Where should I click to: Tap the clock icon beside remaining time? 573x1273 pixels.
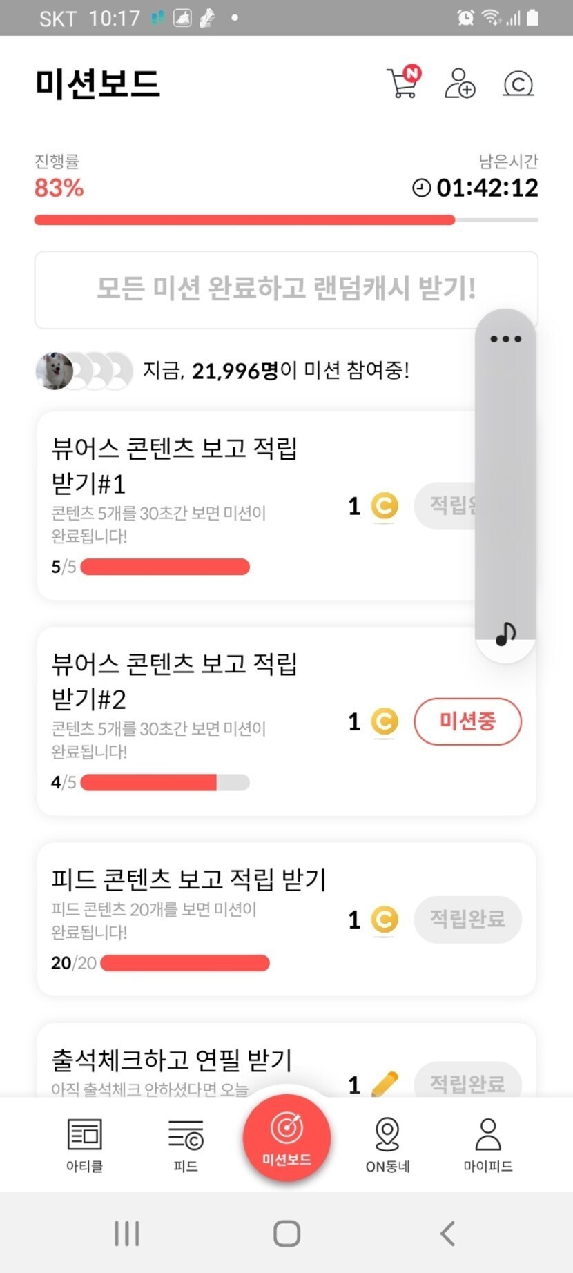tap(421, 188)
